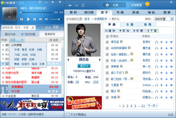Uncheck the checkbox next to 青花瓷
Screen dimensions: 176x118
107,42
